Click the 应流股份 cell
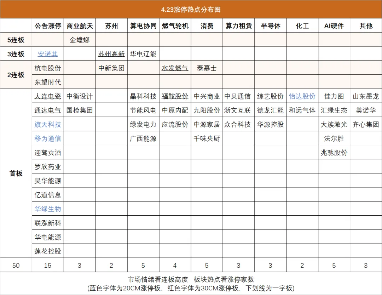The width and height of the screenshot is (382, 295). 175,125
